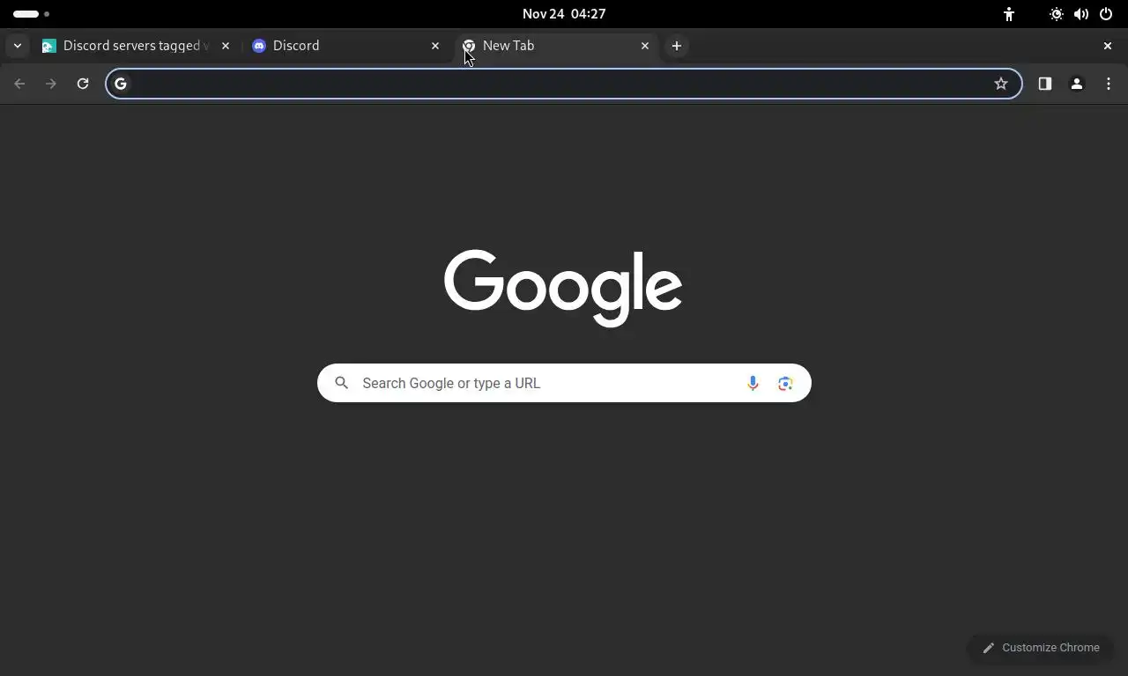Bookmark this tab with the star icon
The height and width of the screenshot is (676, 1128).
point(1001,84)
